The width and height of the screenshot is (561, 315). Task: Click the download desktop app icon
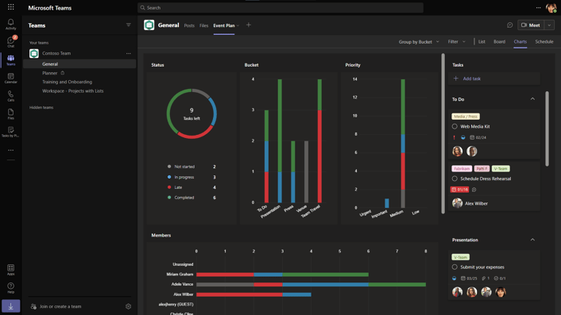click(11, 306)
